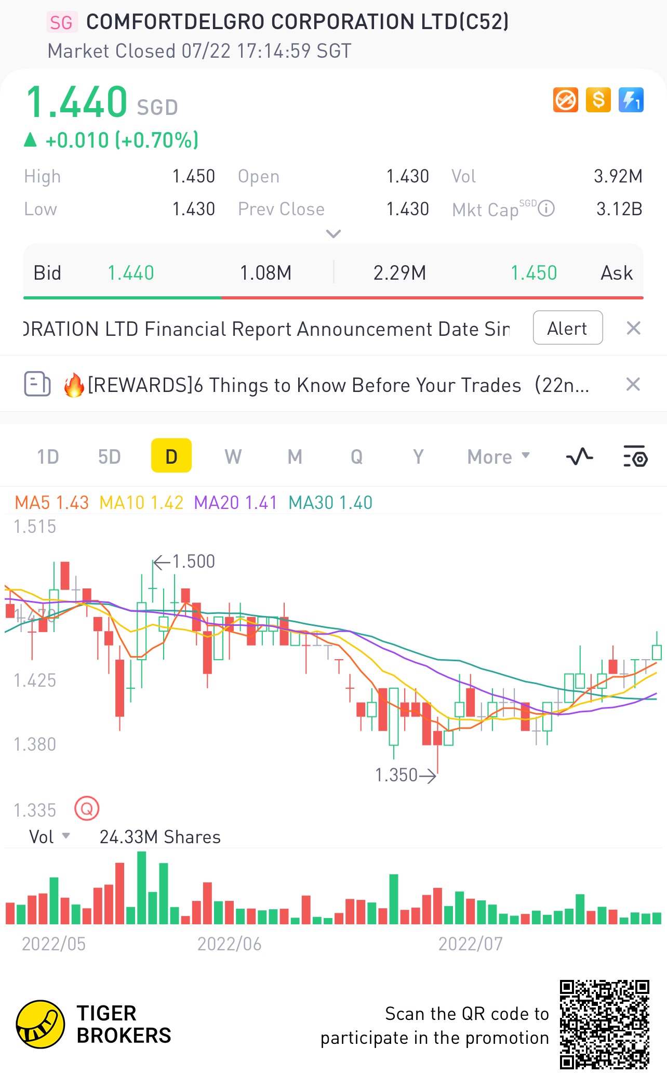The image size is (667, 1087).
Task: Open the More timeframe dropdown
Action: pyautogui.click(x=499, y=456)
